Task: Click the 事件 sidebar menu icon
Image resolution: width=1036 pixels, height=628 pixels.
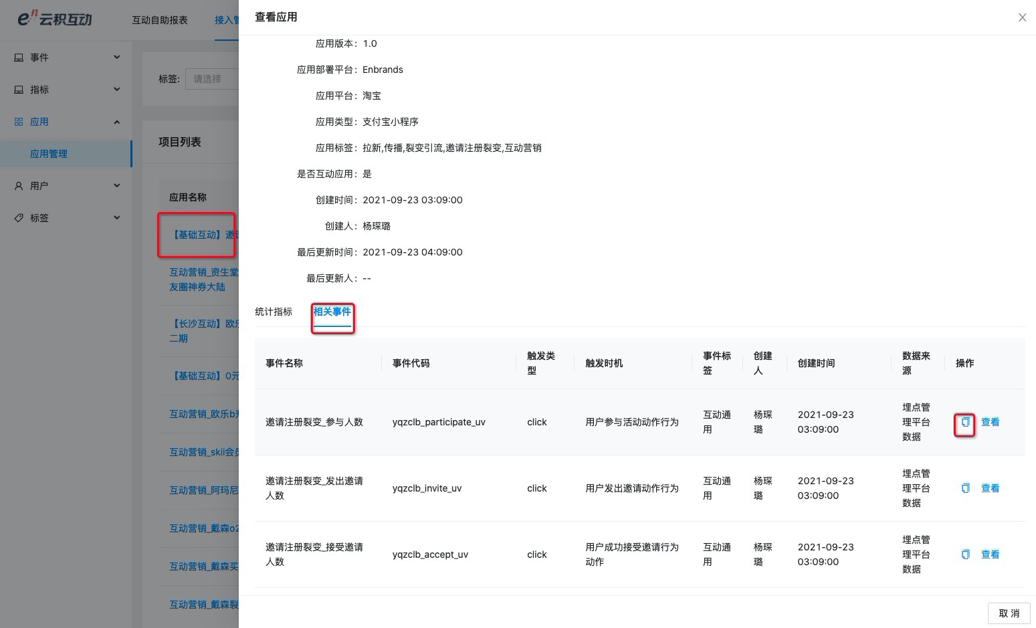Action: [19, 58]
